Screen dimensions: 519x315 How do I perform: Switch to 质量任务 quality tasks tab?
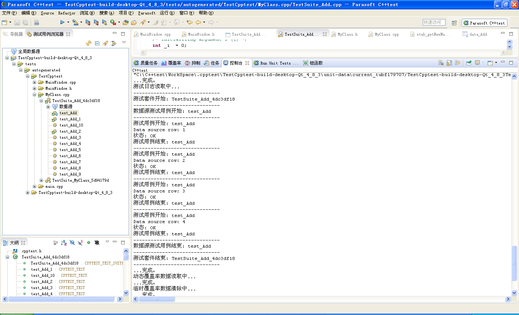(x=146, y=63)
